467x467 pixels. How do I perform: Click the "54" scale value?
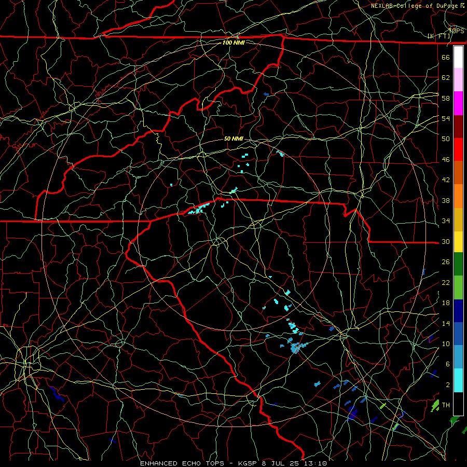[446, 118]
